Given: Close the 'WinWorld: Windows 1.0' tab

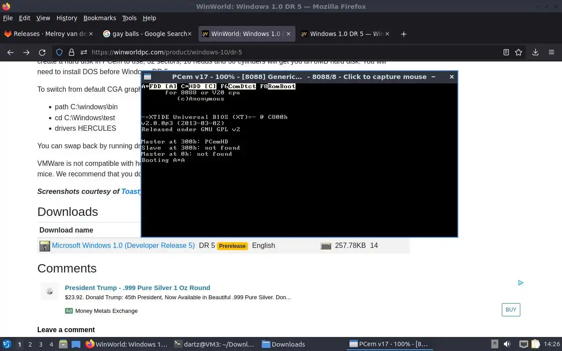Looking at the screenshot, I should (x=288, y=34).
